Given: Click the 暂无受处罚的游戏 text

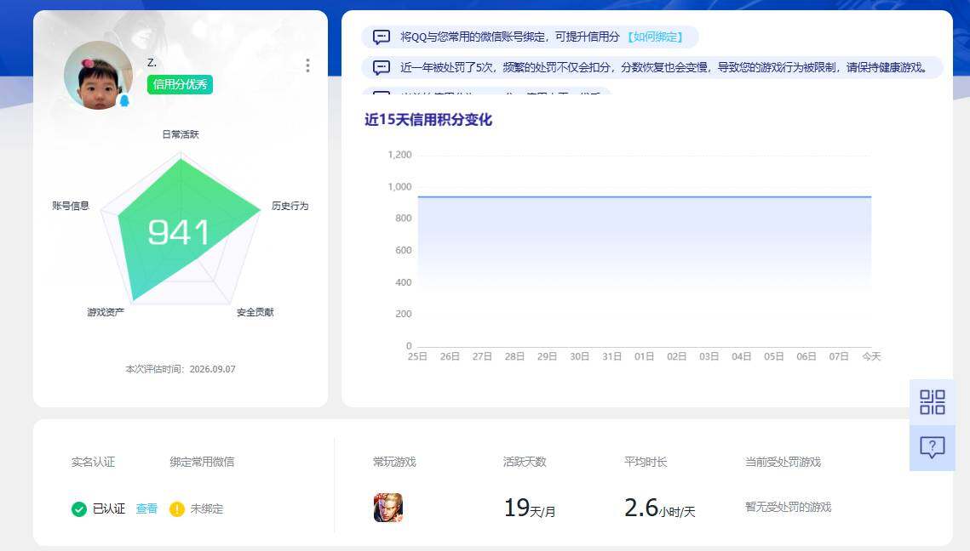Looking at the screenshot, I should pos(788,507).
